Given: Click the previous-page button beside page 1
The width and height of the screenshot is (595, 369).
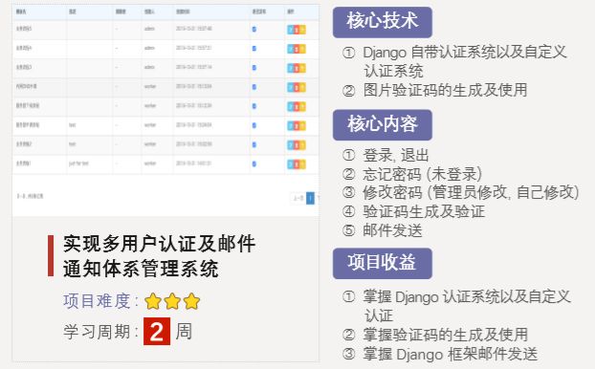Looking at the screenshot, I should point(298,198).
